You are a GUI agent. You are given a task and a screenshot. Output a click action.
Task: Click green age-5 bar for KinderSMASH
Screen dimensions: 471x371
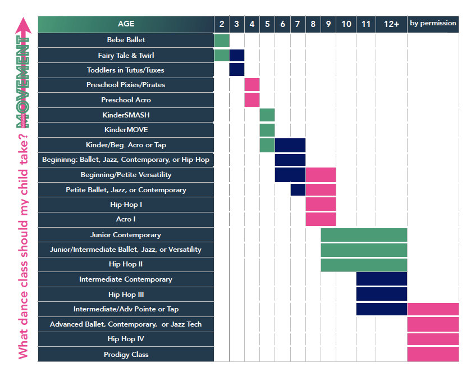click(x=267, y=115)
